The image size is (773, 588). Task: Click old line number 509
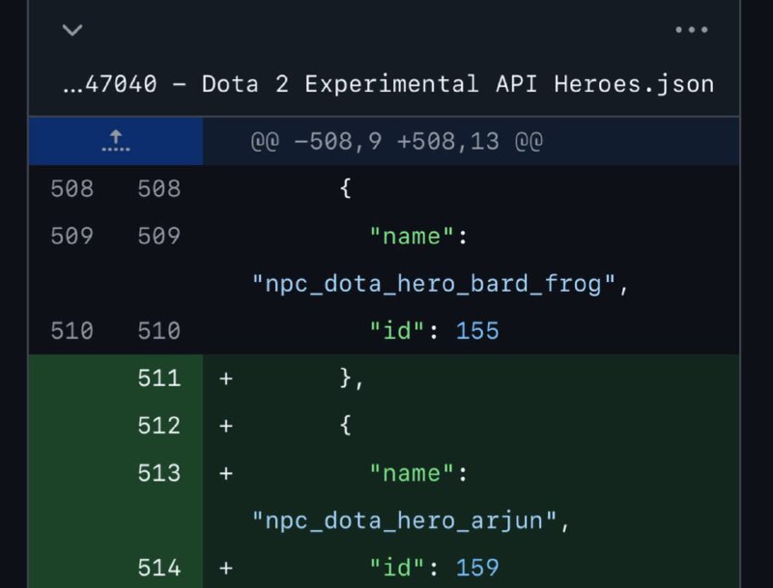pos(72,236)
